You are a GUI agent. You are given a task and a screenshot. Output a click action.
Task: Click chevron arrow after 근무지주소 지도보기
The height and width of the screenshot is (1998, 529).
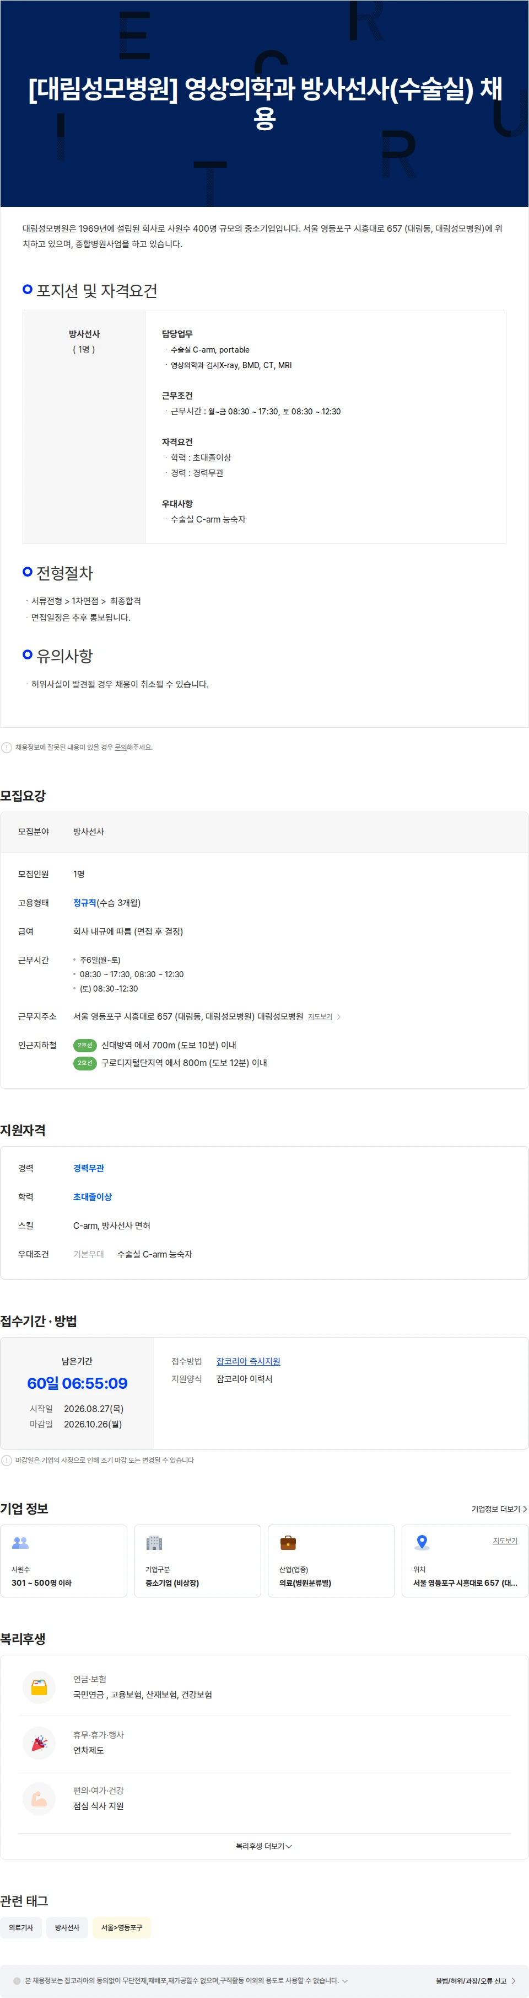[338, 1016]
